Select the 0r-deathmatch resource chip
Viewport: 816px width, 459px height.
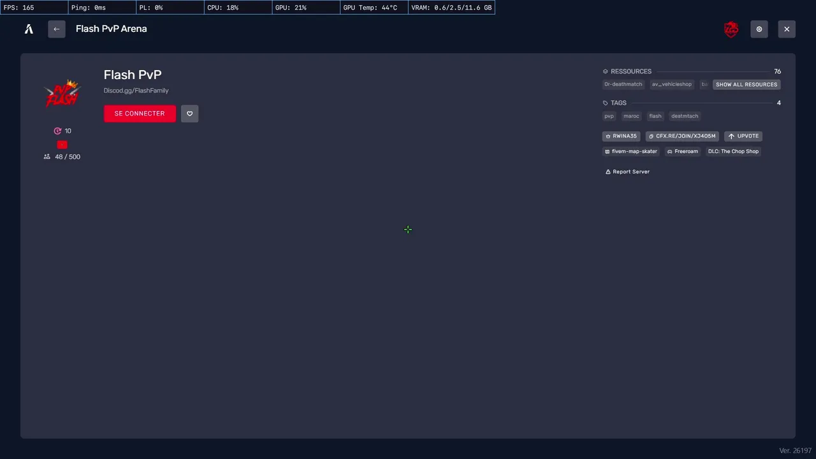[623, 84]
